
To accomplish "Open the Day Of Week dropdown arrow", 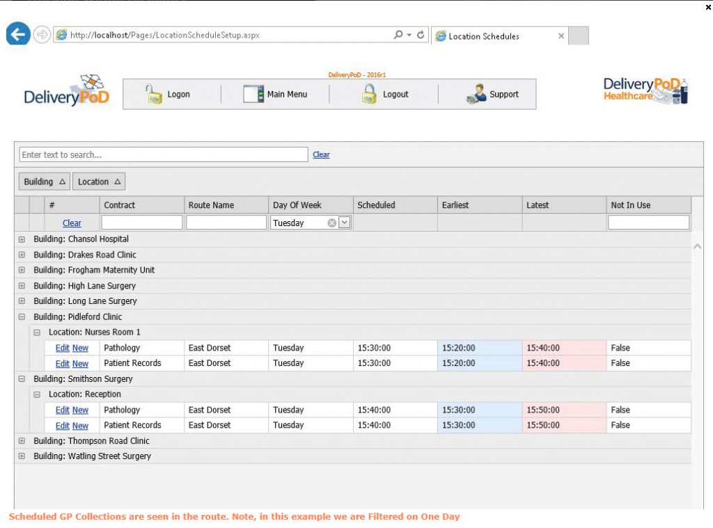I will tap(345, 223).
